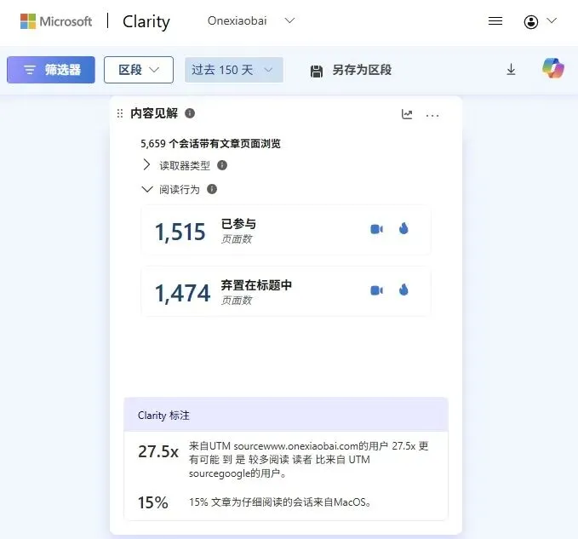Click info icon beside 阅读行为
The image size is (578, 539).
(x=212, y=189)
